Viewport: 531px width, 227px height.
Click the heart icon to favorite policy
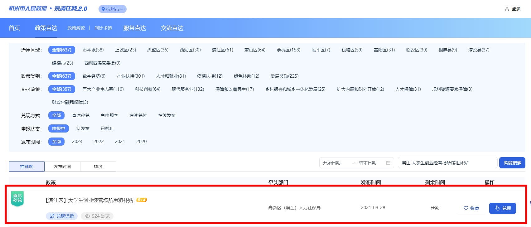(x=466, y=208)
